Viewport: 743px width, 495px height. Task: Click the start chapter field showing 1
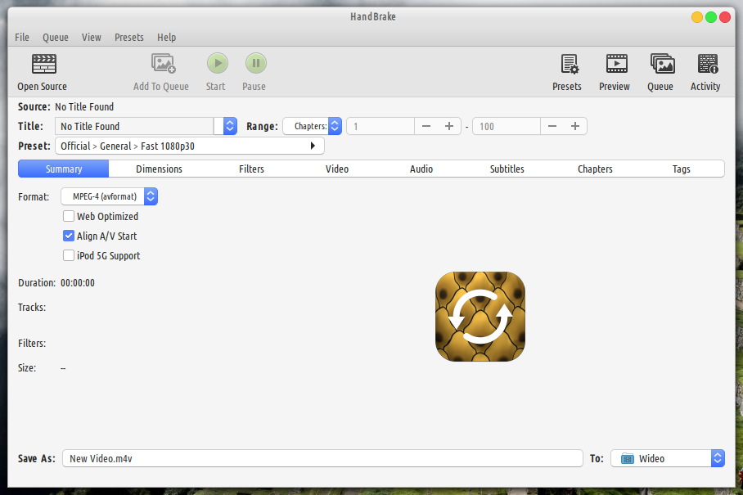point(381,126)
